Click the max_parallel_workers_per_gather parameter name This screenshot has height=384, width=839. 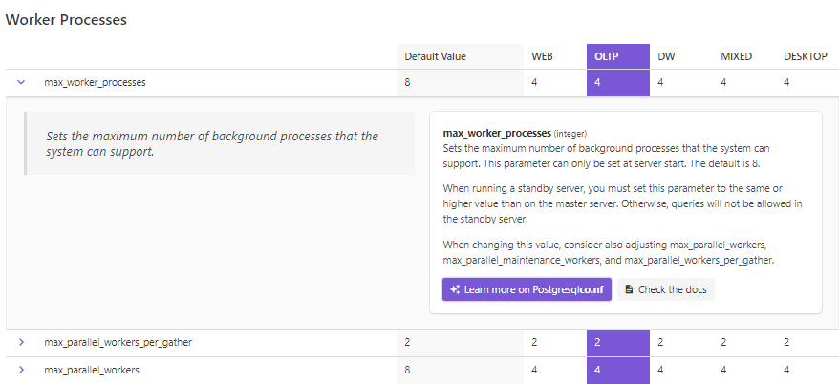coord(118,342)
